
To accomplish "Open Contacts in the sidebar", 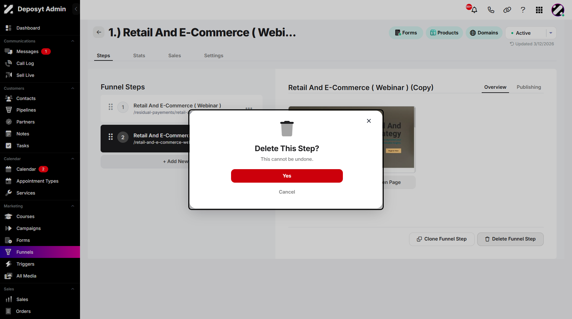I will [40, 98].
